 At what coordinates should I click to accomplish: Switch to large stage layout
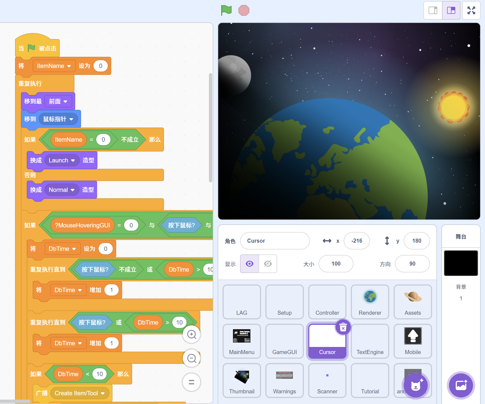[451, 10]
